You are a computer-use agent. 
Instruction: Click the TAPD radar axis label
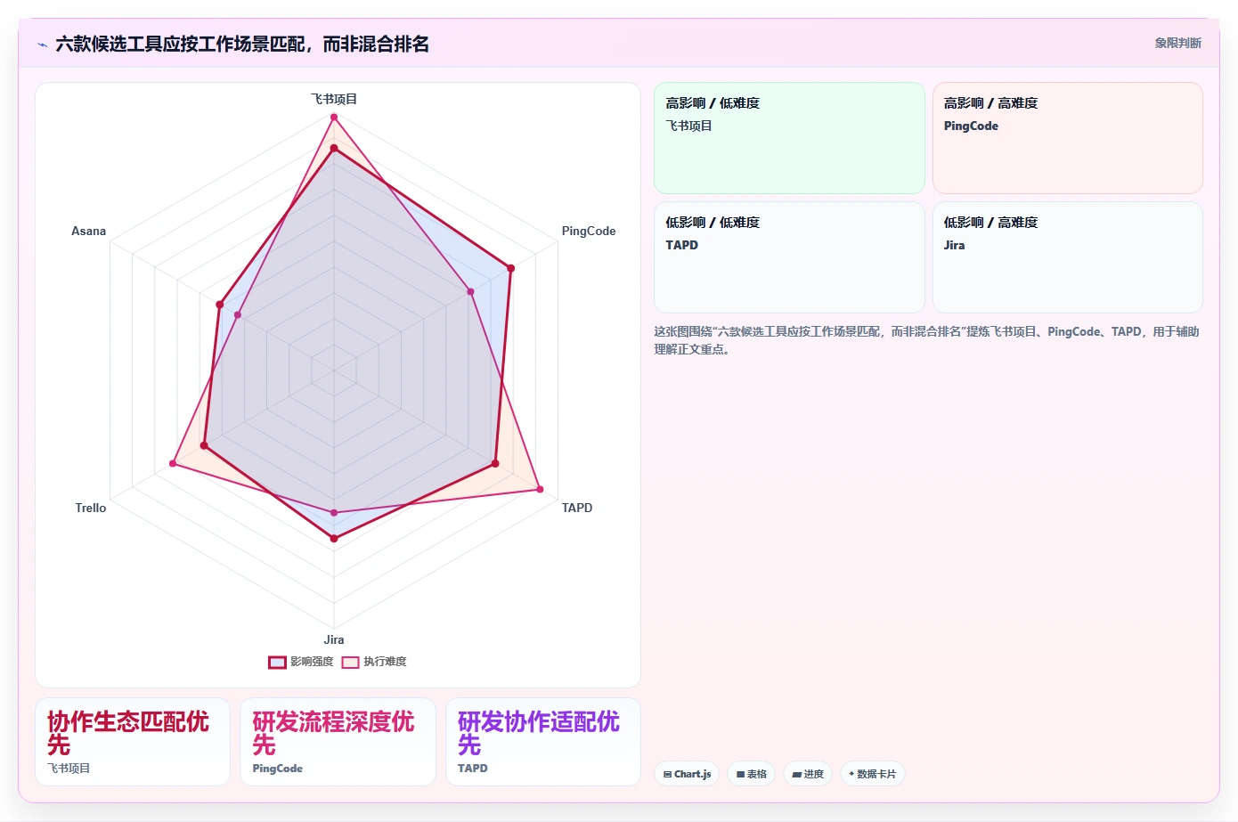coord(576,508)
